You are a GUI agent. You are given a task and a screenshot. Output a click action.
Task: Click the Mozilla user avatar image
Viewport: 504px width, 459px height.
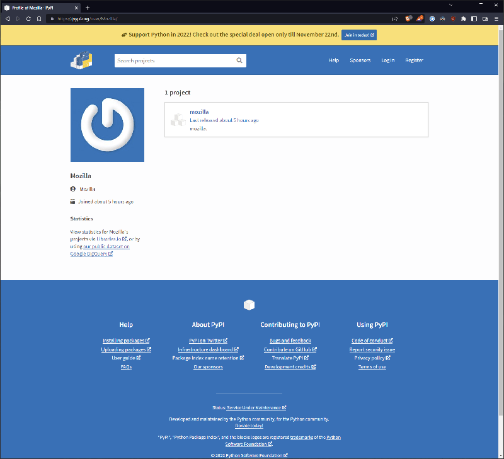pos(107,125)
